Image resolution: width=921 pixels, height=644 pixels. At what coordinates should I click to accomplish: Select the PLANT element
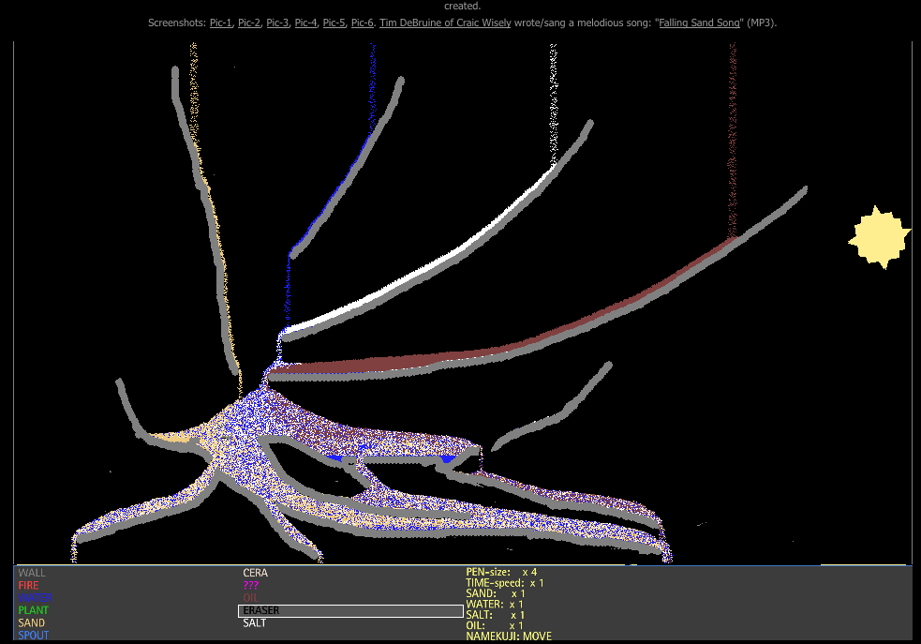(33, 610)
